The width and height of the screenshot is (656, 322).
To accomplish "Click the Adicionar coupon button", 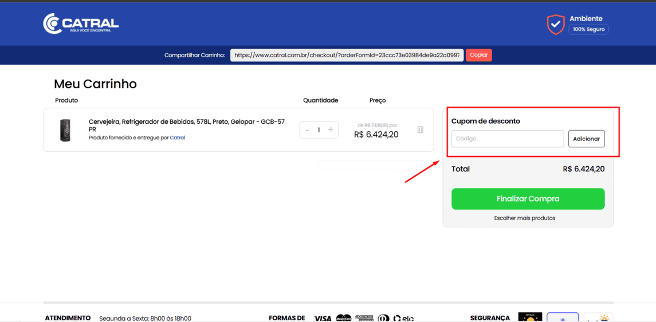I will click(586, 139).
